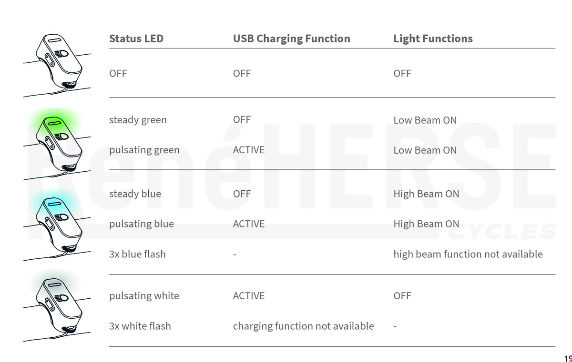This screenshot has width=572, height=362.
Task: Click the pulsating green status text
Action: click(144, 150)
